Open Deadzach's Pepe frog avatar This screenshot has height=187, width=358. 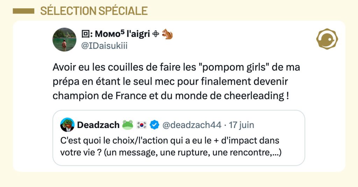tap(67, 125)
